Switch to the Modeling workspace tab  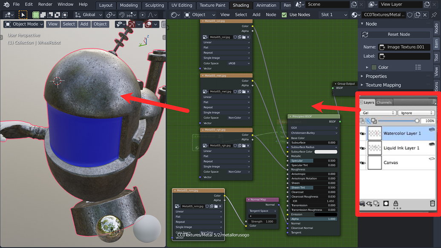[129, 5]
